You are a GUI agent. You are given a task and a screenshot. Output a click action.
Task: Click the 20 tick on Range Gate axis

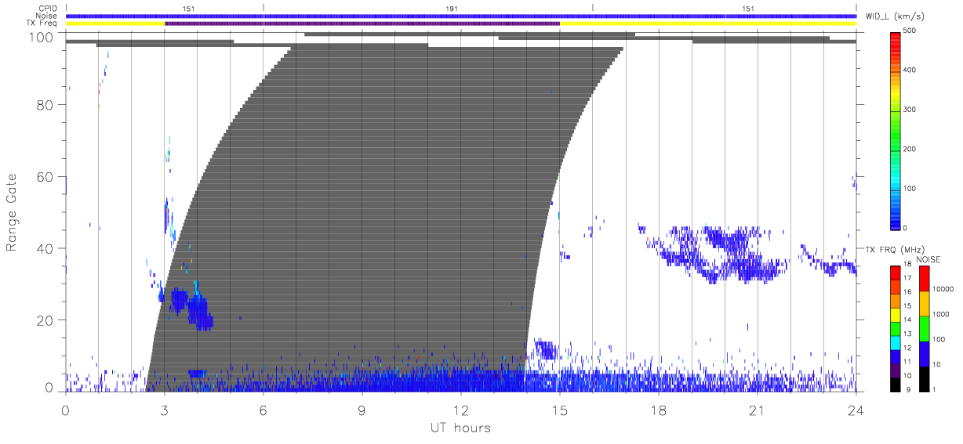click(43, 320)
